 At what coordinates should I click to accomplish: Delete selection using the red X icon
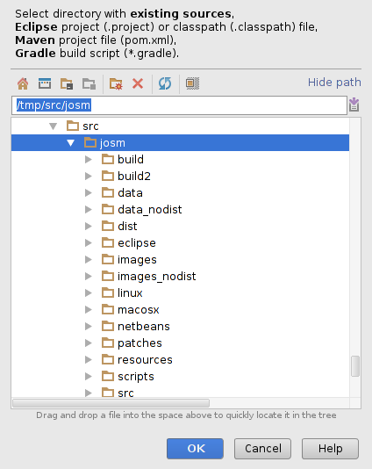[x=138, y=83]
